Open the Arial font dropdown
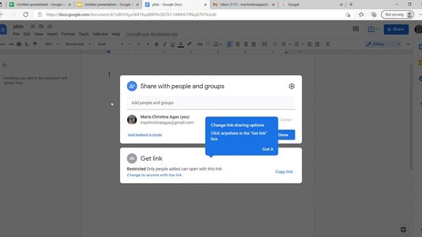This screenshot has height=237, width=422. coord(110,44)
